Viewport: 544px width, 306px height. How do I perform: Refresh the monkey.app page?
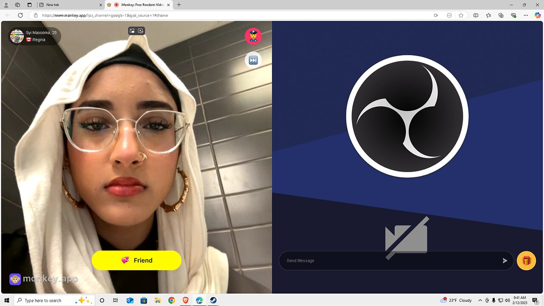point(20,15)
